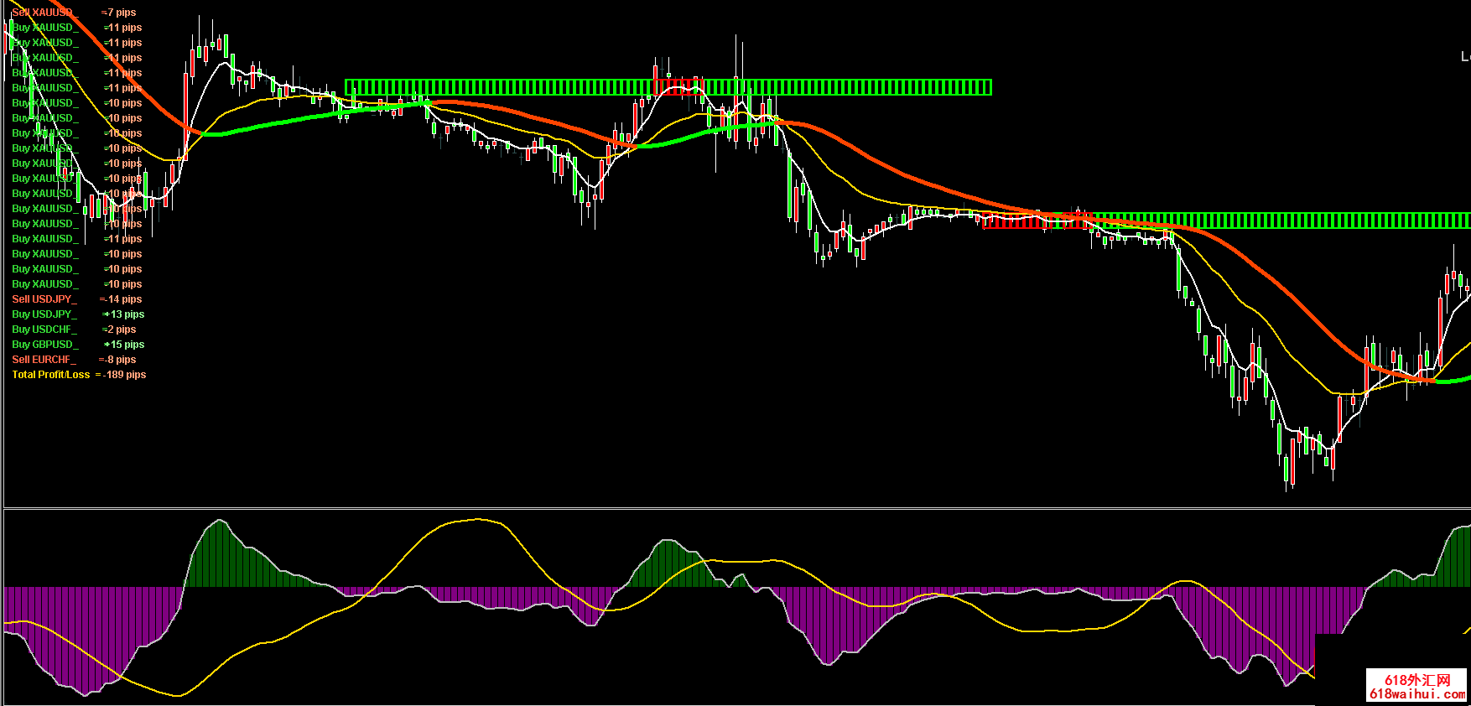This screenshot has height=706, width=1471.
Task: Click the red hatched zone inside upper green band
Action: [x=678, y=87]
